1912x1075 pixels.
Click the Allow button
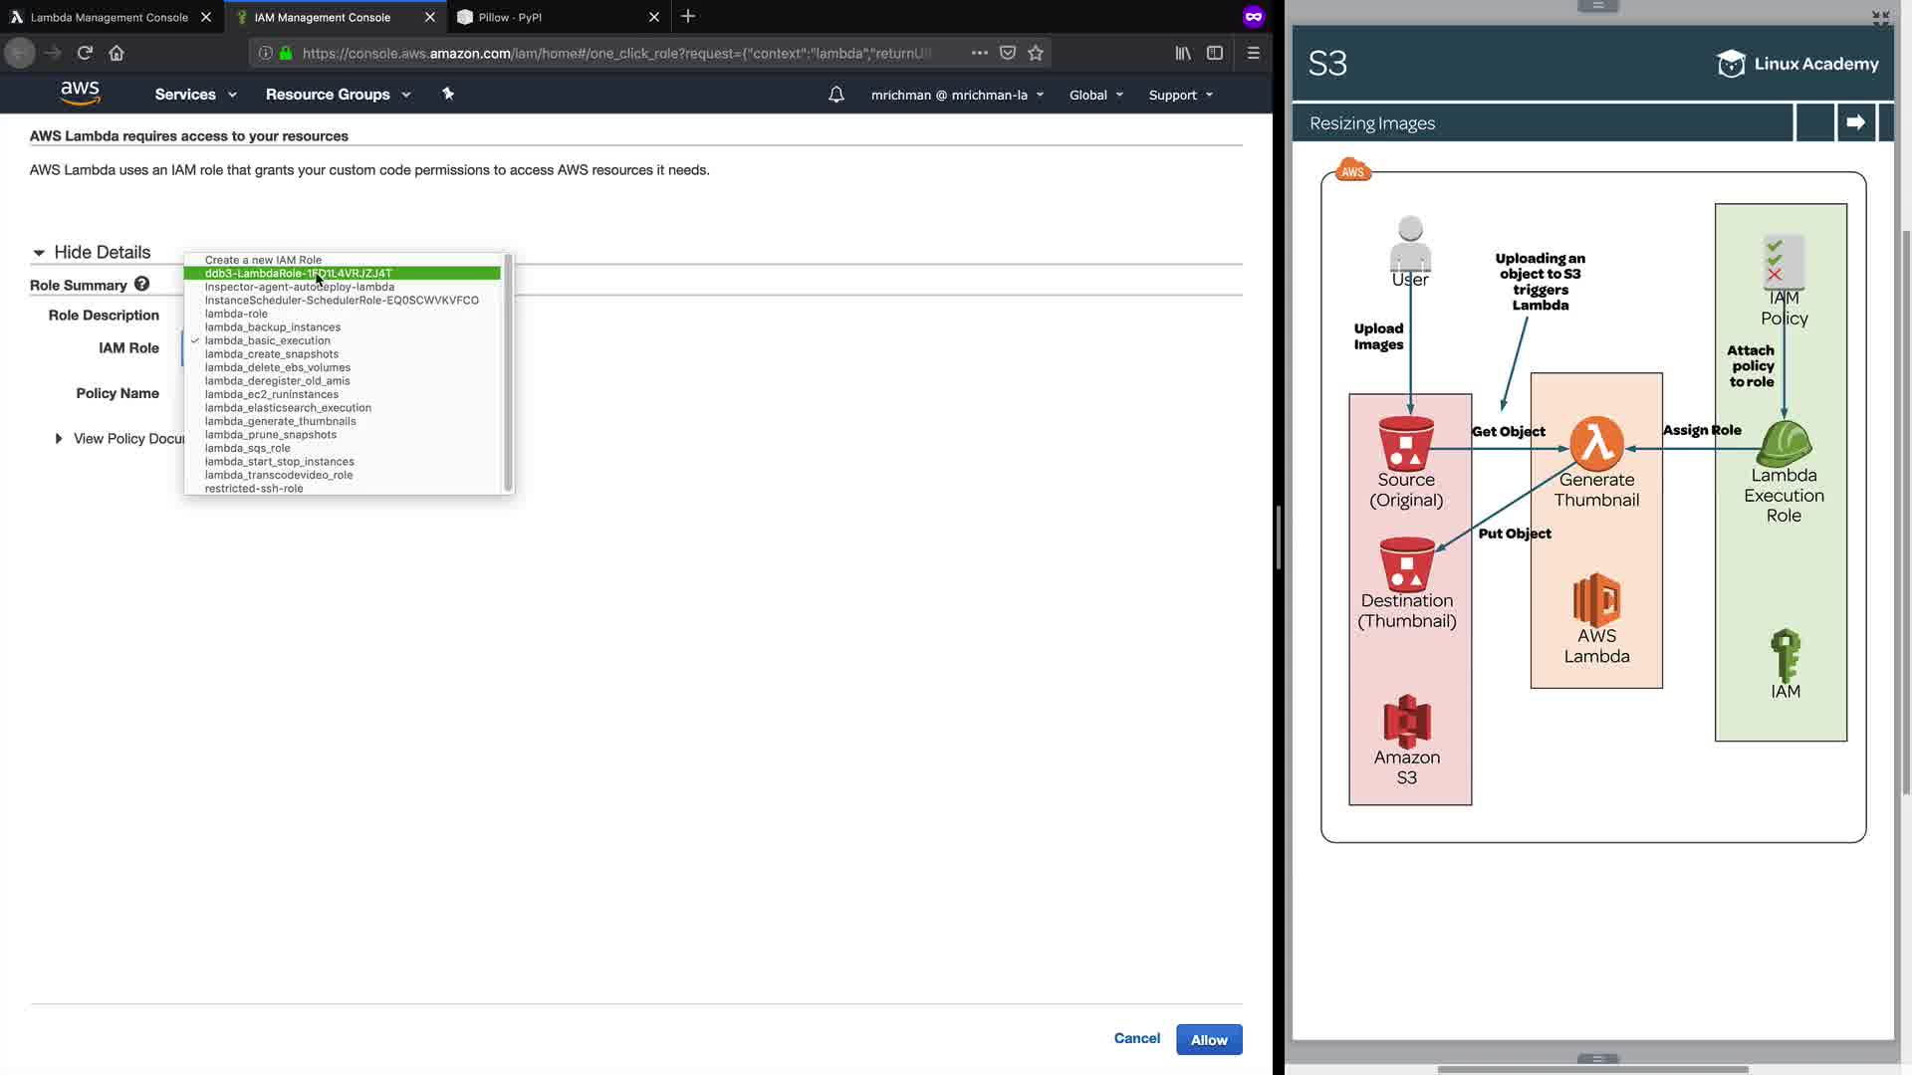point(1209,1039)
